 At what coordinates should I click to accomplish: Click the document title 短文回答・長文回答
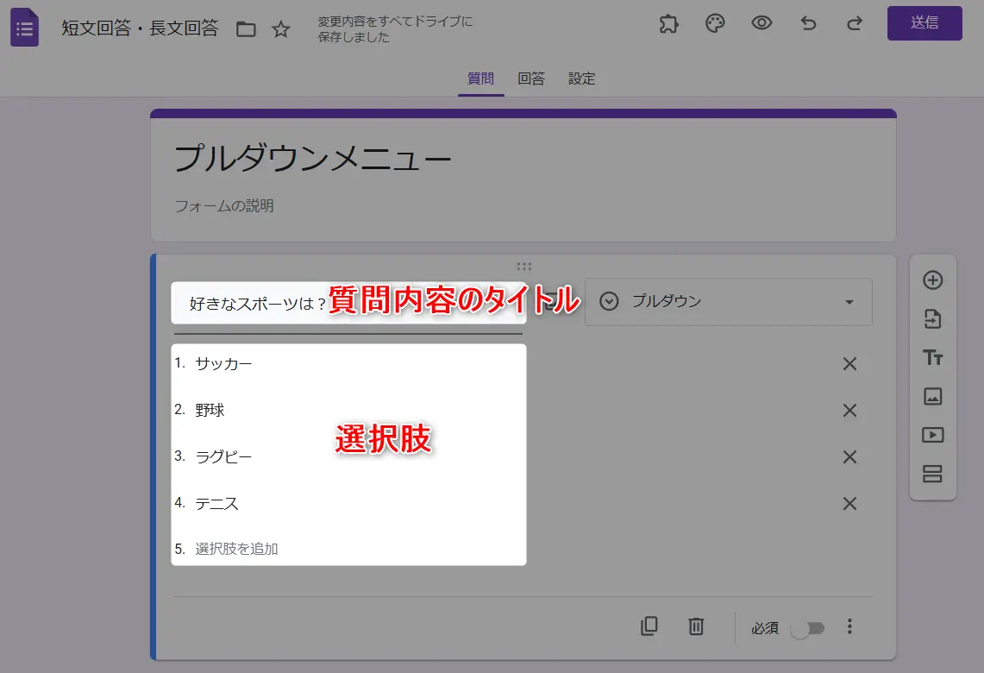click(x=140, y=28)
